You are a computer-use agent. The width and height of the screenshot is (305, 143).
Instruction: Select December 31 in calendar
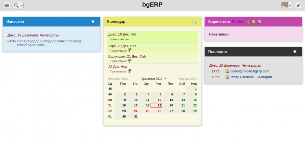[133, 116]
